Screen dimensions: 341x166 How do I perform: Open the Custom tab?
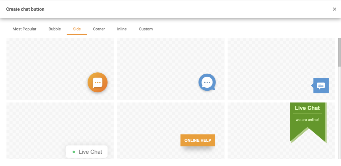pos(146,29)
